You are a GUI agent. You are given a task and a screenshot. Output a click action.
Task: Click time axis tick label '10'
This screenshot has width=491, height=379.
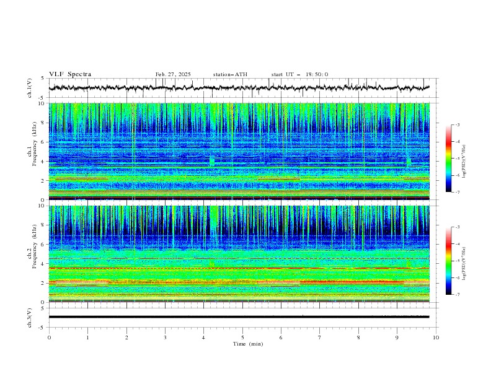pos(436,338)
